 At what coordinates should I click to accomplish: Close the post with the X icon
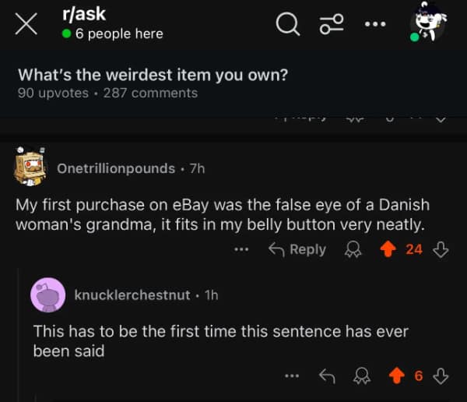click(26, 24)
